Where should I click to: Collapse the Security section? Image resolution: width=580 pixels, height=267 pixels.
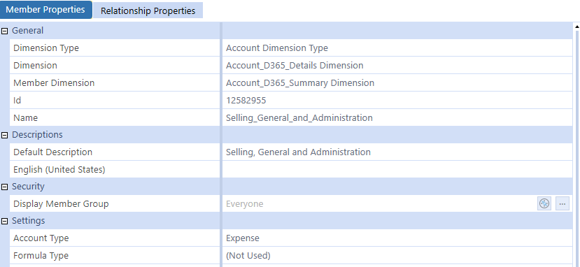pyautogui.click(x=4, y=187)
